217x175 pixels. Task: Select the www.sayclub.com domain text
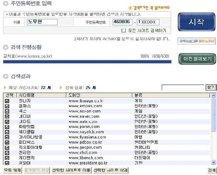(x=86, y=132)
